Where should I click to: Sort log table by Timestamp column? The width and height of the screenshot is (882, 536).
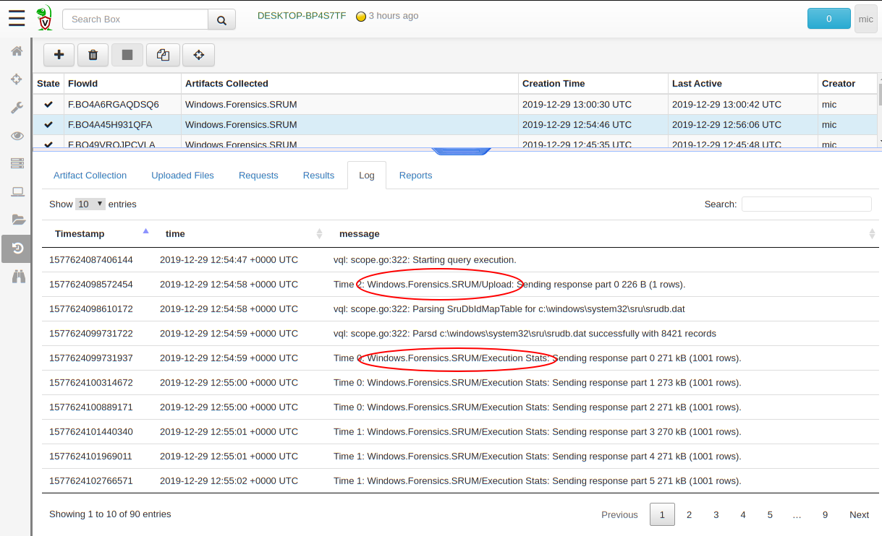80,233
